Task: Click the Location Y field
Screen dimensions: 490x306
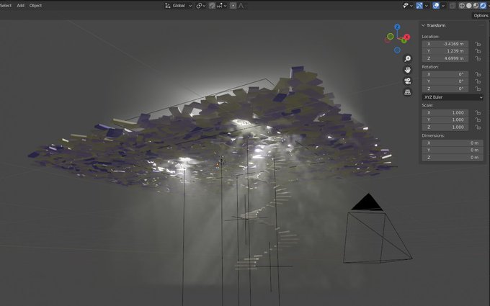Action: (445, 51)
